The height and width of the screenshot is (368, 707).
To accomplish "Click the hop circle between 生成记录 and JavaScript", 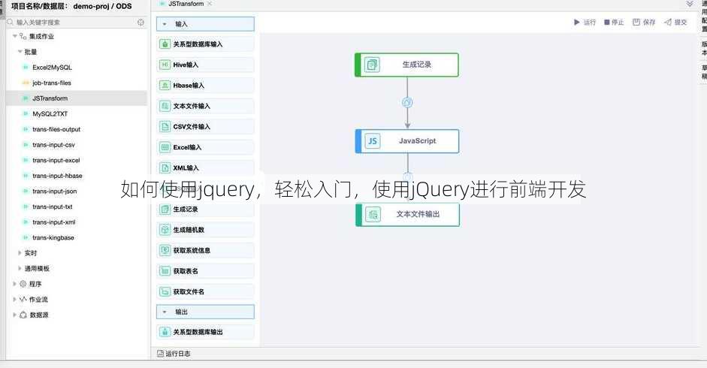I will [407, 102].
